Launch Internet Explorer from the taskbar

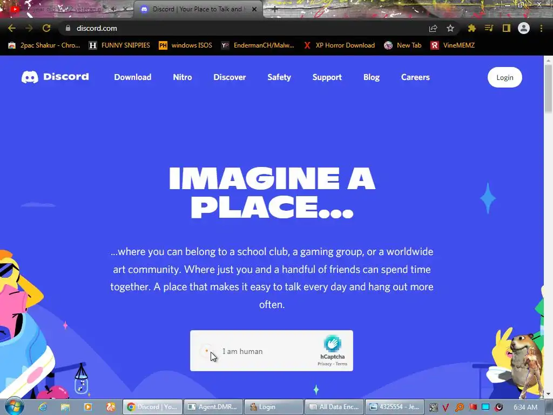tap(43, 407)
